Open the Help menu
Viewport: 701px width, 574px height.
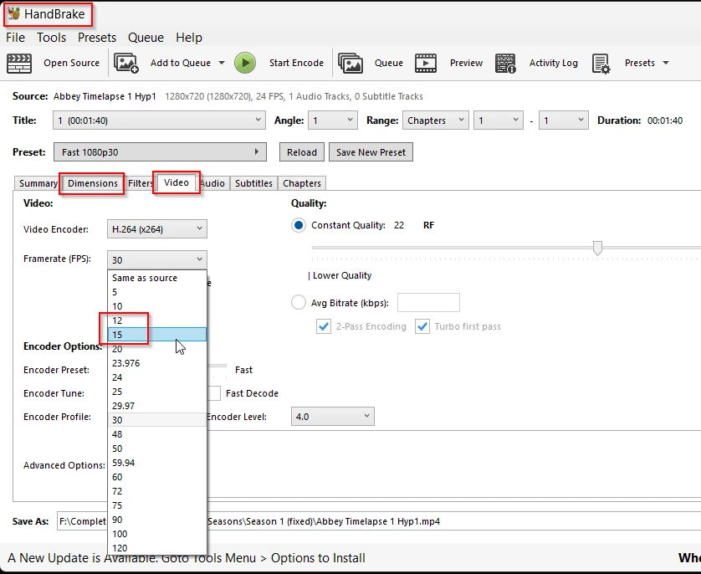189,38
